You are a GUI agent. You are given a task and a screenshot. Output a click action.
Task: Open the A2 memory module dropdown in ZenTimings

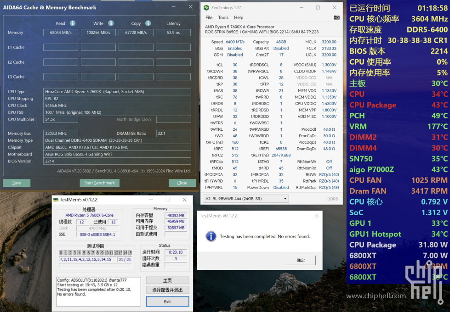click(245, 199)
